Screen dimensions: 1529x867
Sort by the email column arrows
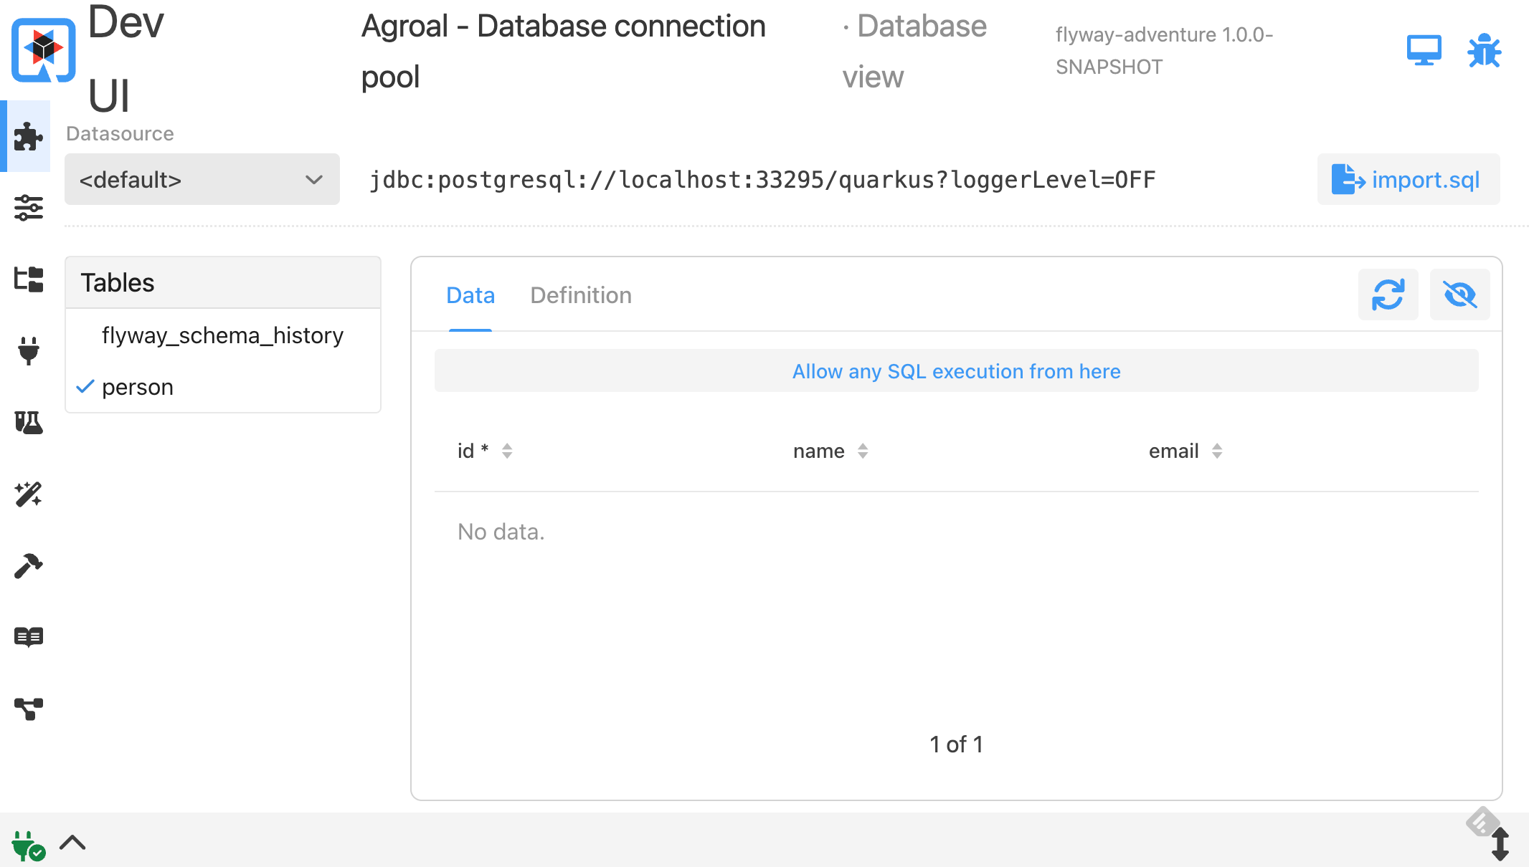[1217, 451]
